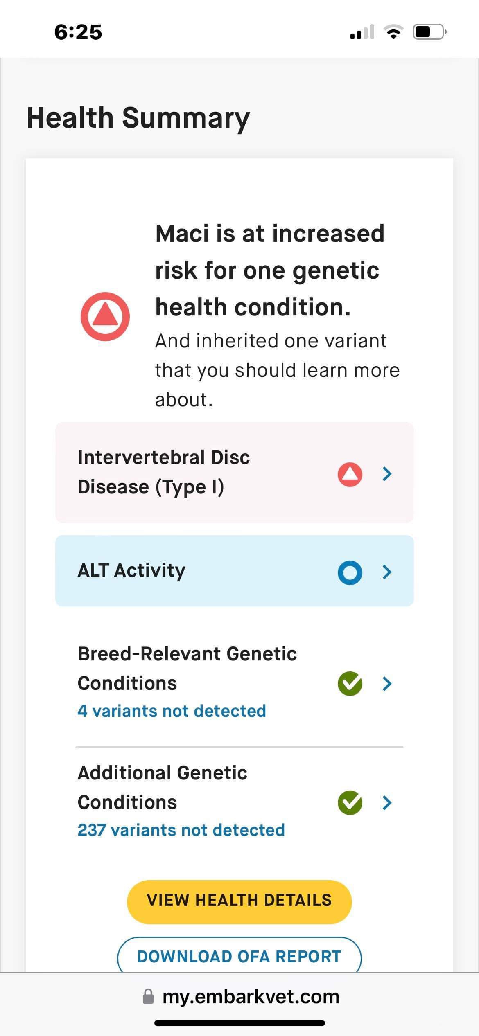Image resolution: width=479 pixels, height=1036 pixels.
Task: Expand Intervertebral Disc Disease chevron arrow
Action: 387,474
